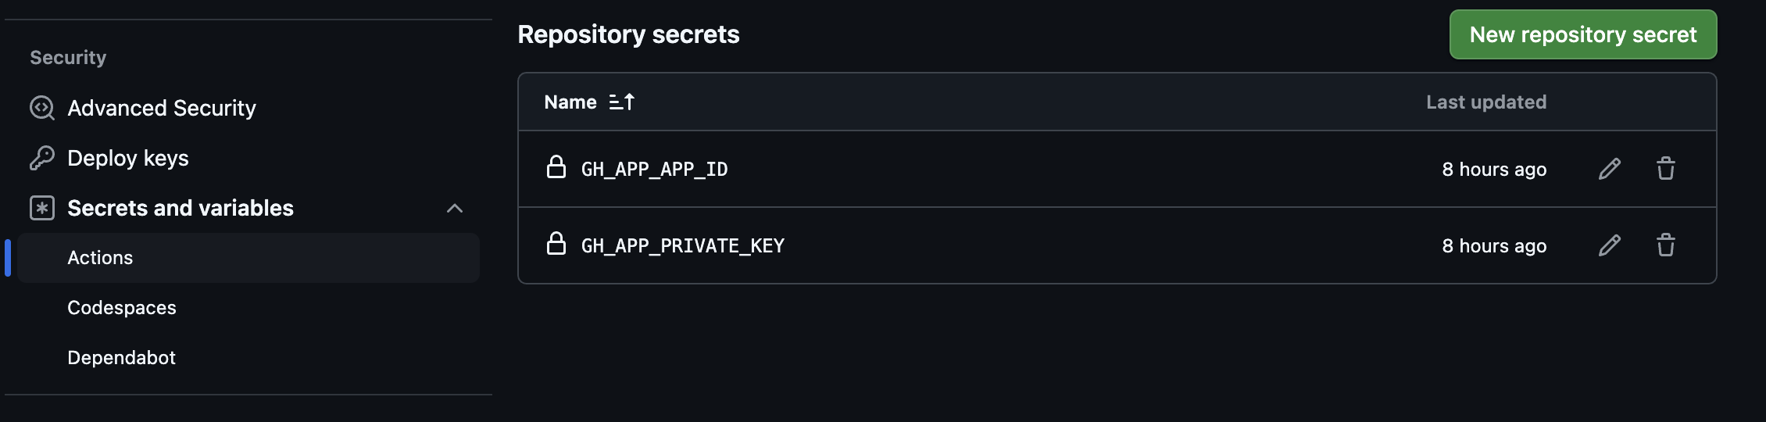The width and height of the screenshot is (1766, 422).
Task: Click lock icon beside GH_APP_PRIVATE_KEY
Action: coord(556,244)
